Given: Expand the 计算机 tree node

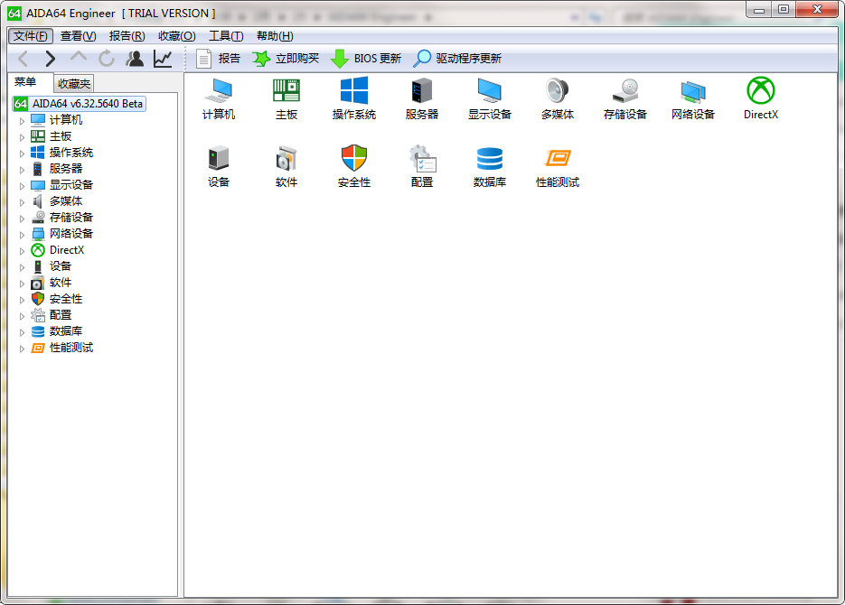Looking at the screenshot, I should [x=22, y=121].
